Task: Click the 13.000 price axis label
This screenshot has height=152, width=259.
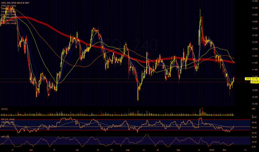Action: [255, 15]
